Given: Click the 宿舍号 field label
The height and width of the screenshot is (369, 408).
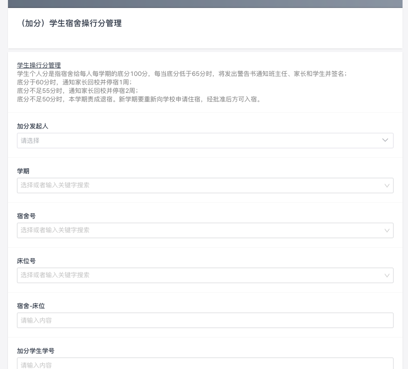Looking at the screenshot, I should [x=26, y=216].
